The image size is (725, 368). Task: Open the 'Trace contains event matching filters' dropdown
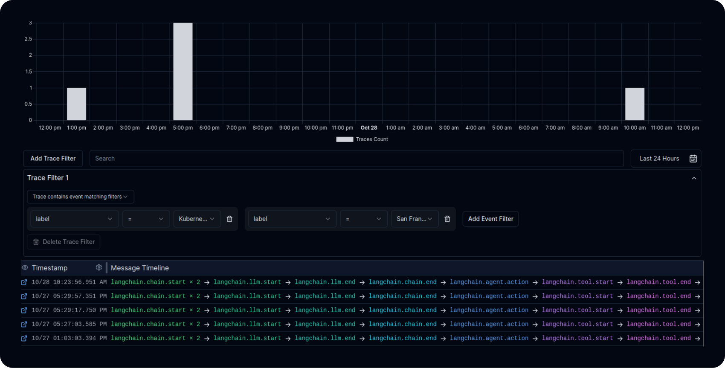[81, 197]
